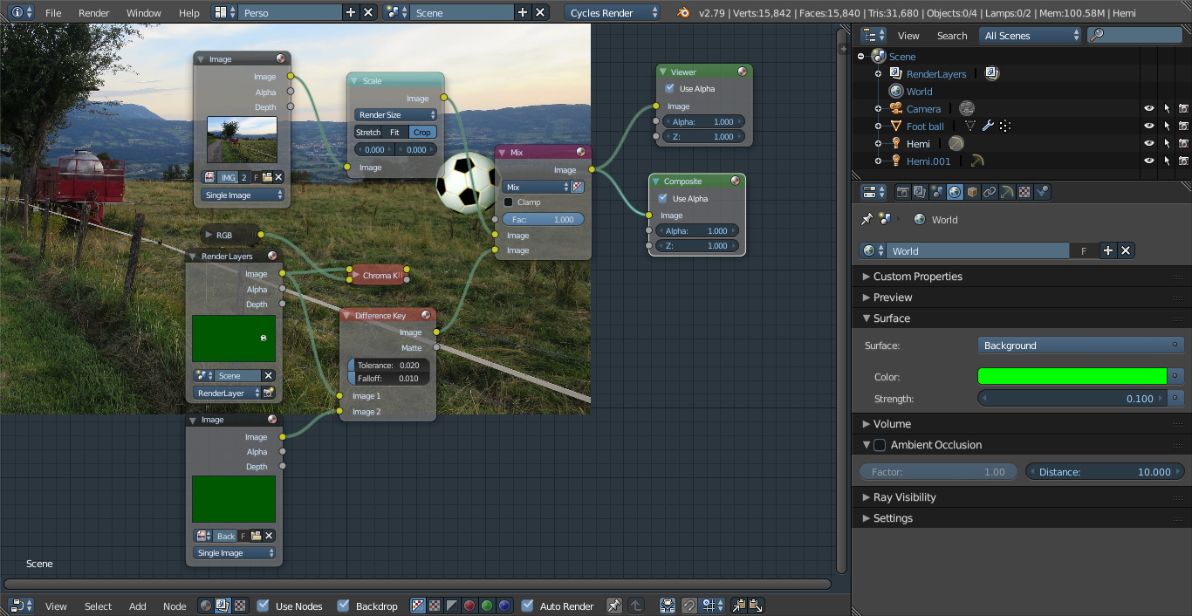Screen dimensions: 1192x616
Task: Expand the Ray Visibility panel
Action: 904,497
